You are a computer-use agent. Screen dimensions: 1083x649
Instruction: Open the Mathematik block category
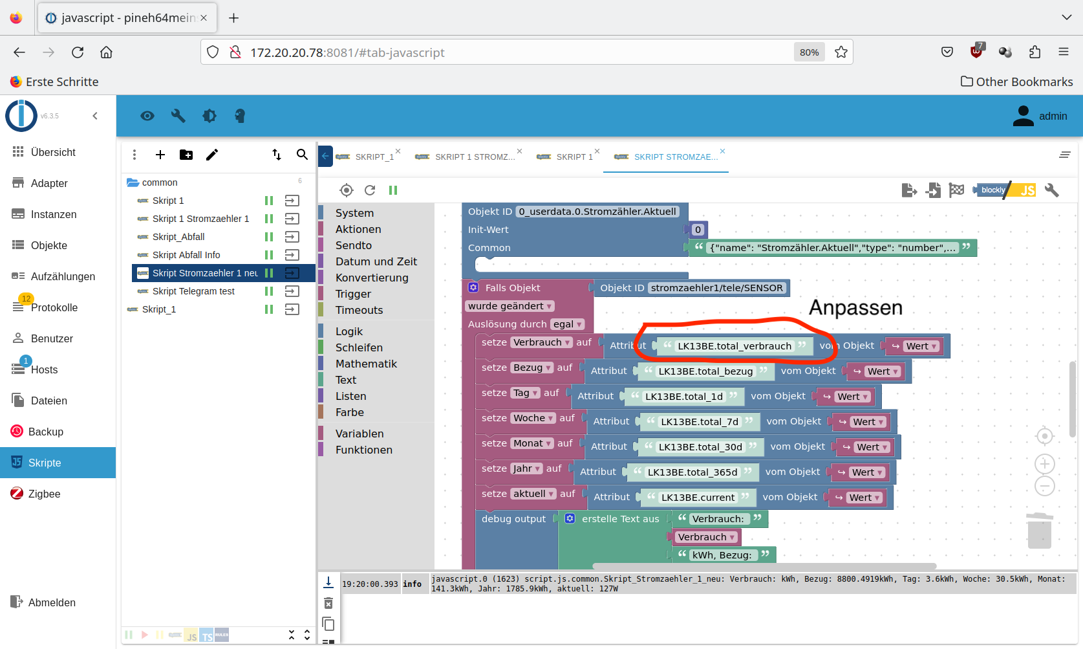(366, 364)
